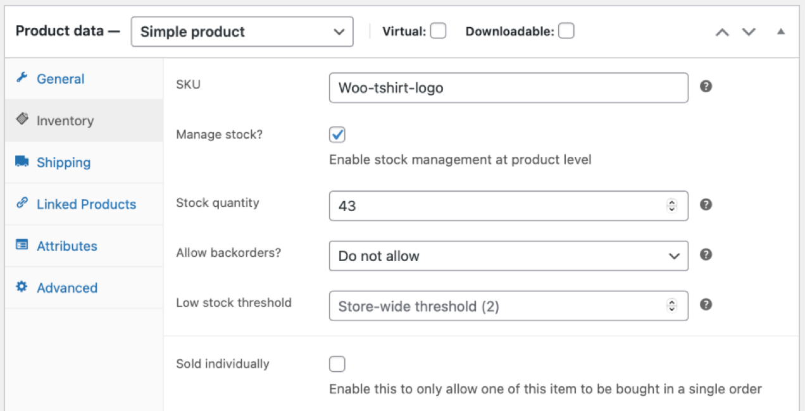Click the 'Allow backorders?' label
The image size is (805, 411).
tap(228, 252)
